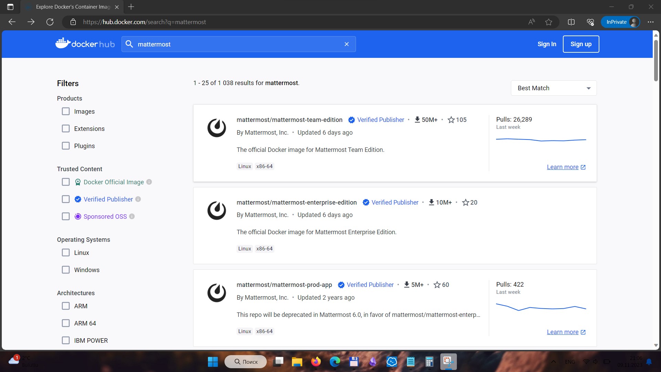Click the star icon next to 105
Screen dimensions: 661x372
451,120
